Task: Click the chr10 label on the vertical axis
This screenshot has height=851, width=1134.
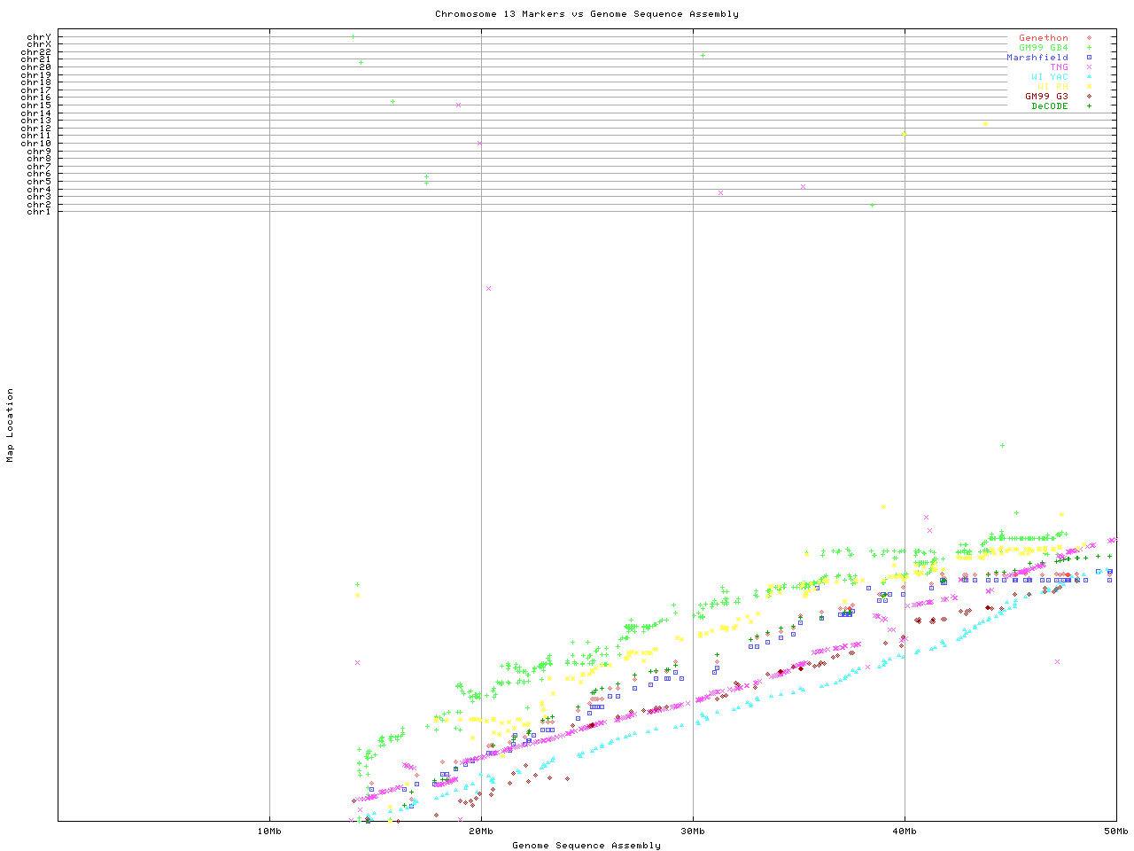Action: tap(39, 143)
